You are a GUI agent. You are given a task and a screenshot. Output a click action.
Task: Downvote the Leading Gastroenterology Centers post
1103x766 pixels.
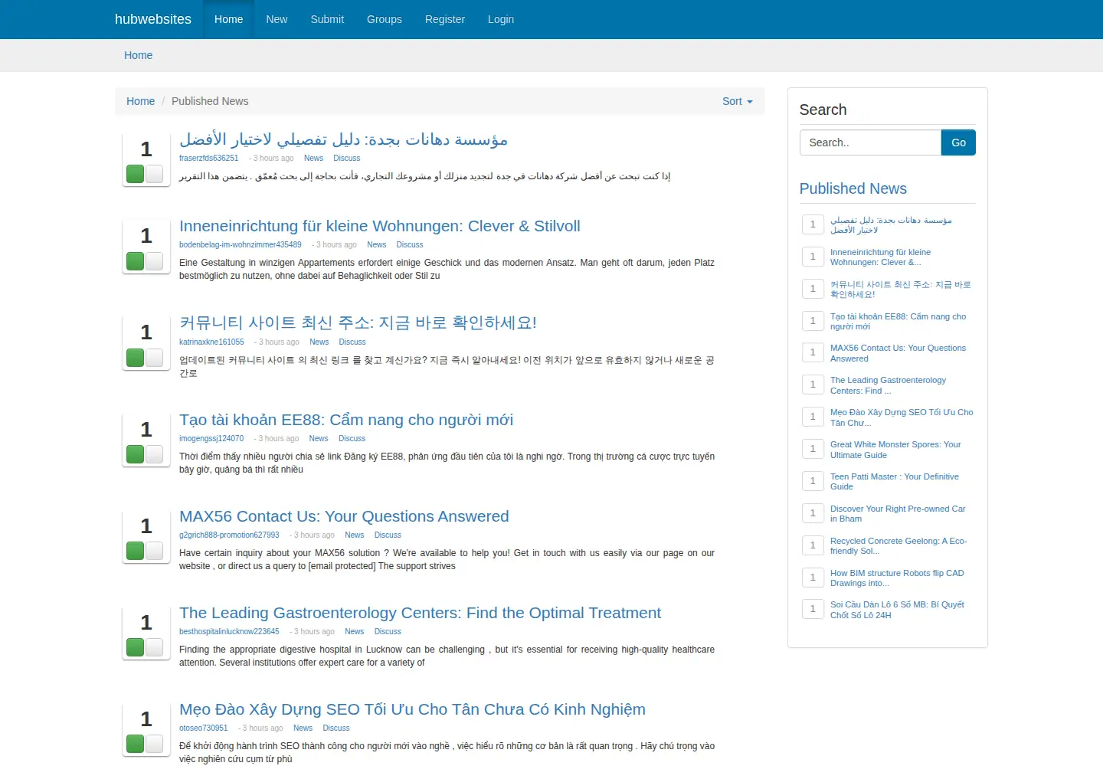pos(155,647)
